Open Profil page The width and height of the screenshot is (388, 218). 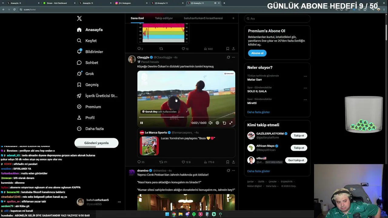click(85, 117)
